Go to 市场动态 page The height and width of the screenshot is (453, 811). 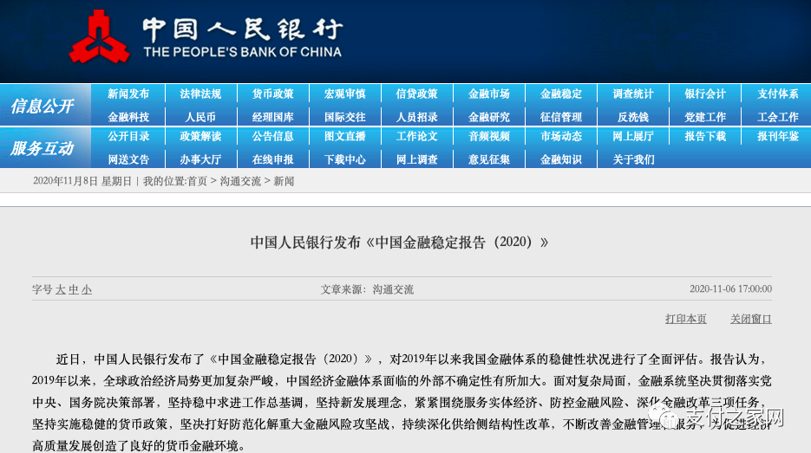tap(561, 136)
